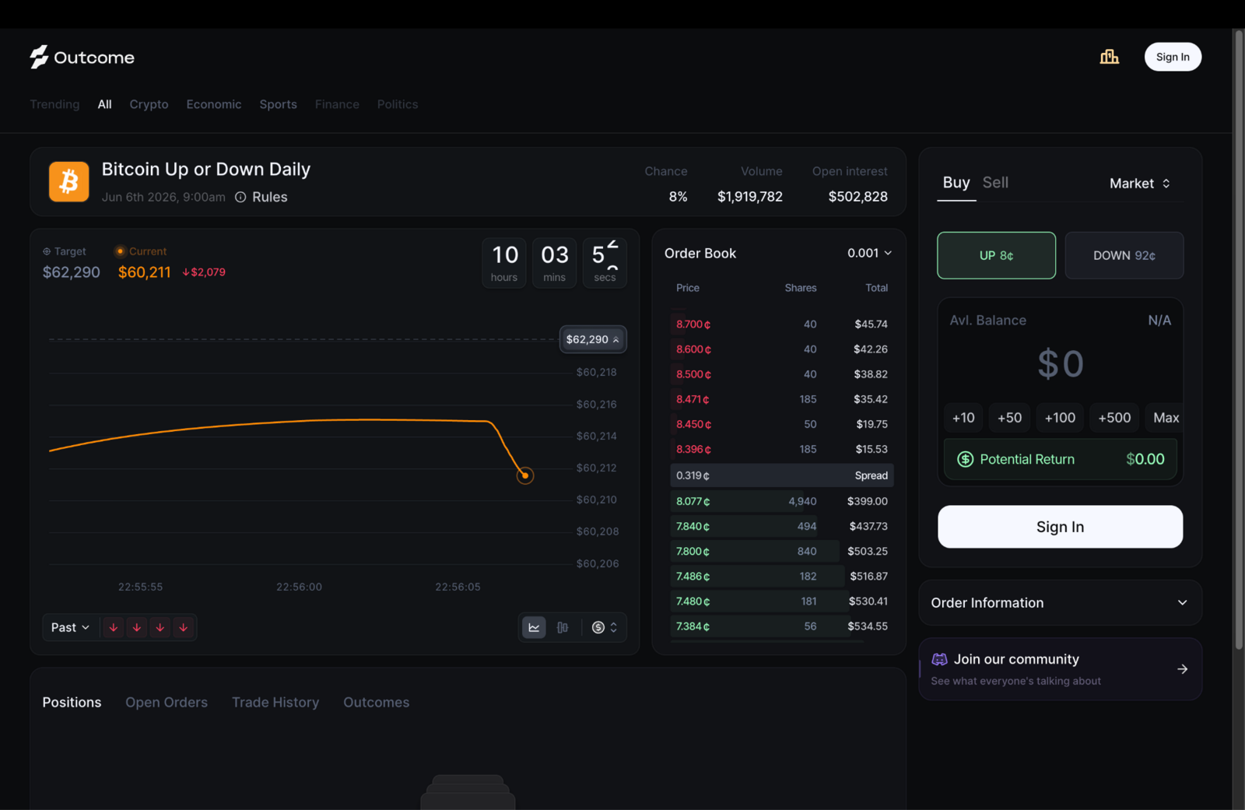Open the Economic category

[214, 104]
